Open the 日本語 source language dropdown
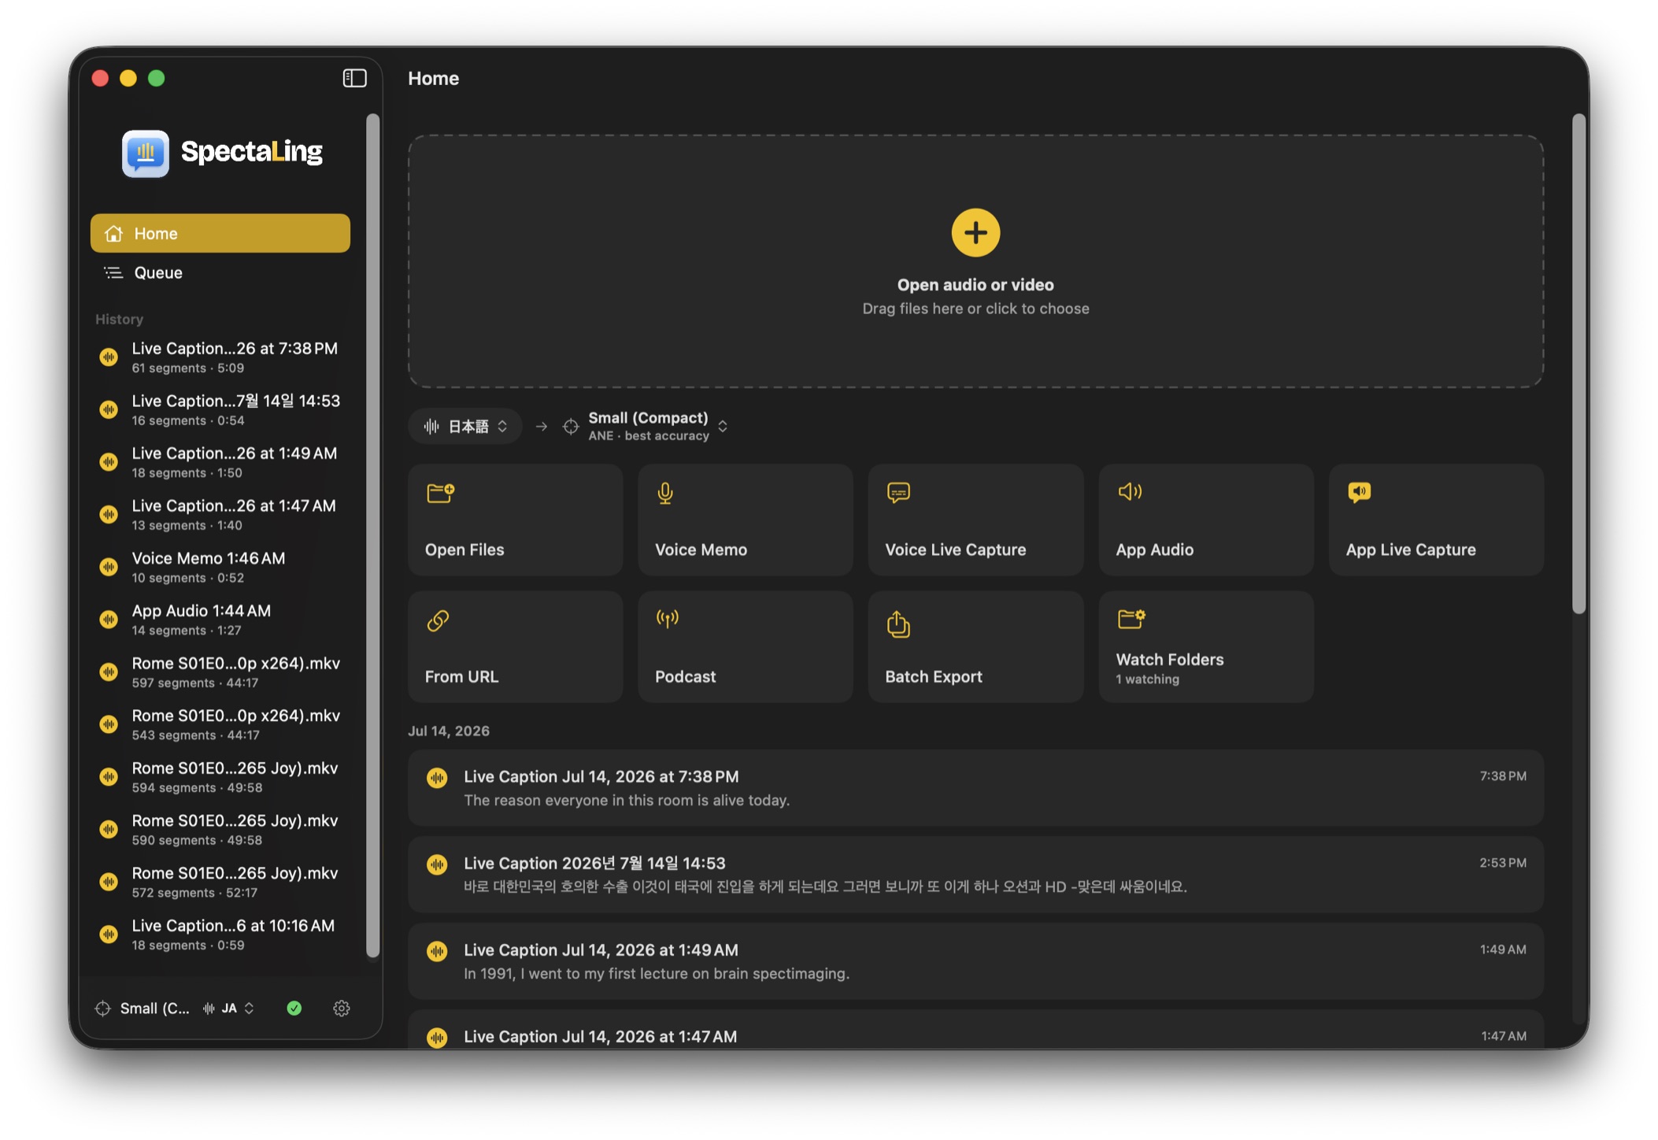Screen dimensions: 1658x1140 [x=465, y=426]
